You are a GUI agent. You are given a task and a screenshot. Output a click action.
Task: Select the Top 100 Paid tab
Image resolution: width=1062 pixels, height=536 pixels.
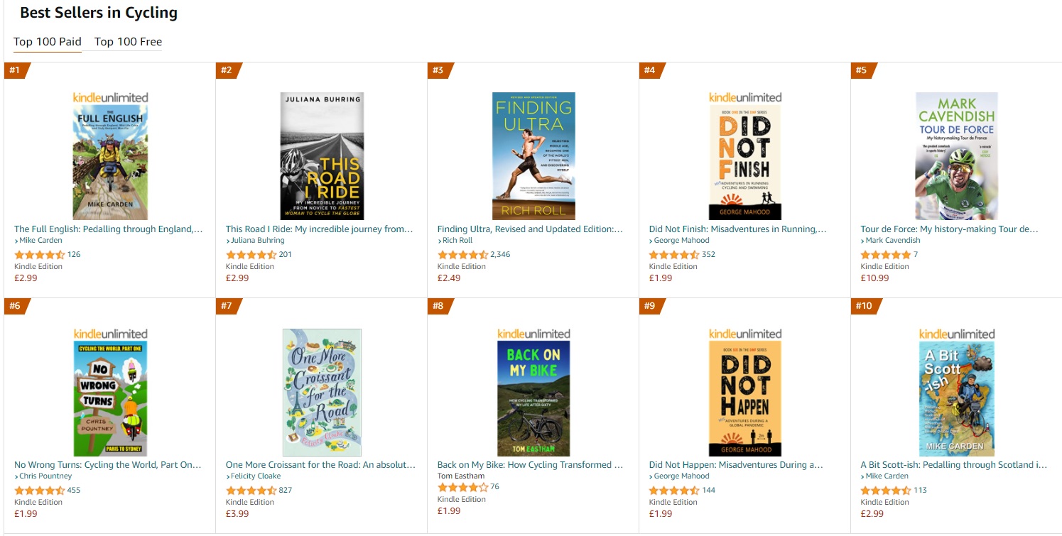pos(47,42)
